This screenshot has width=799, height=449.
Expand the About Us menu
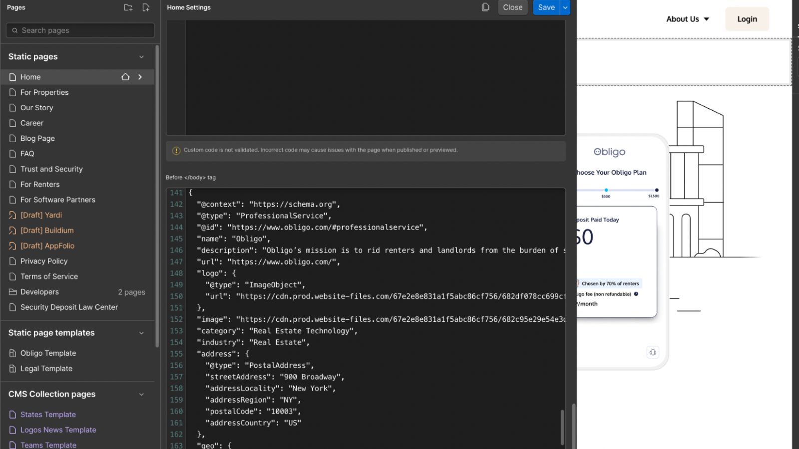pyautogui.click(x=688, y=19)
